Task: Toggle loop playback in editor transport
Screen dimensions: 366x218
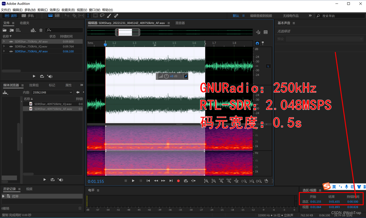Action: tap(186, 181)
